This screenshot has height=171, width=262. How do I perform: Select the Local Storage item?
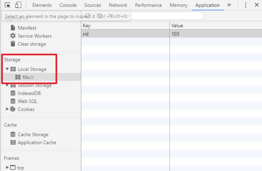32,69
